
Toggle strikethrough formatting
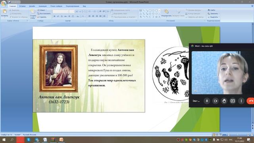click(x=65, y=16)
